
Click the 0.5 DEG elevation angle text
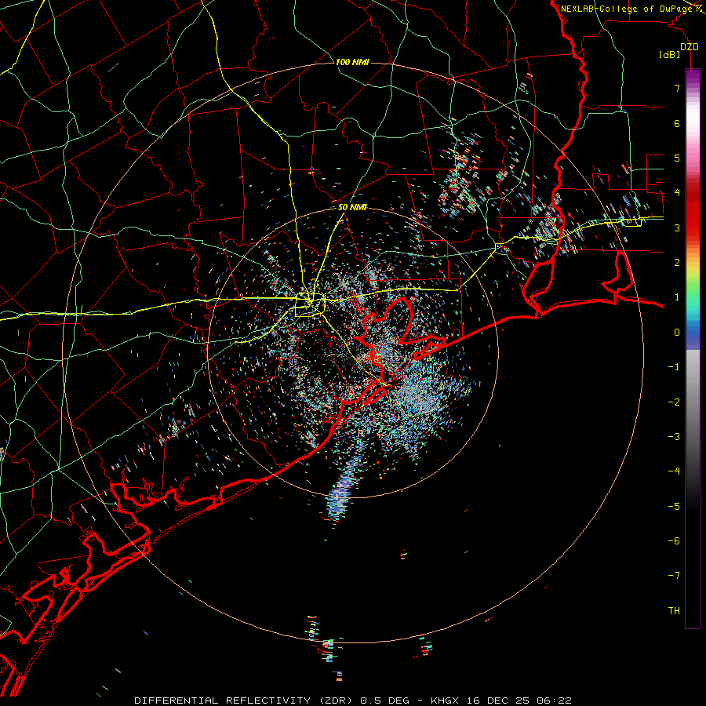click(x=385, y=701)
